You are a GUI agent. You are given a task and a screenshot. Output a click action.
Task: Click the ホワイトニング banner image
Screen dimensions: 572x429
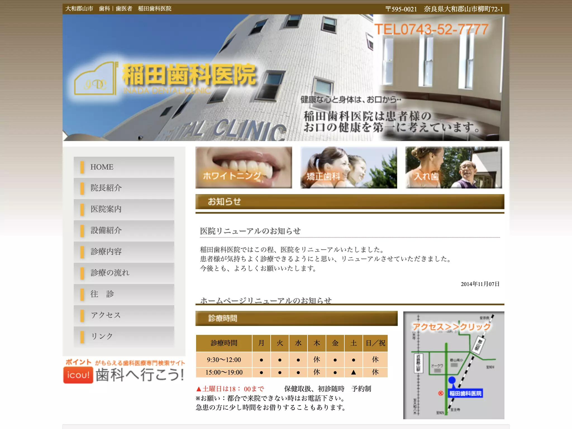[x=244, y=168]
